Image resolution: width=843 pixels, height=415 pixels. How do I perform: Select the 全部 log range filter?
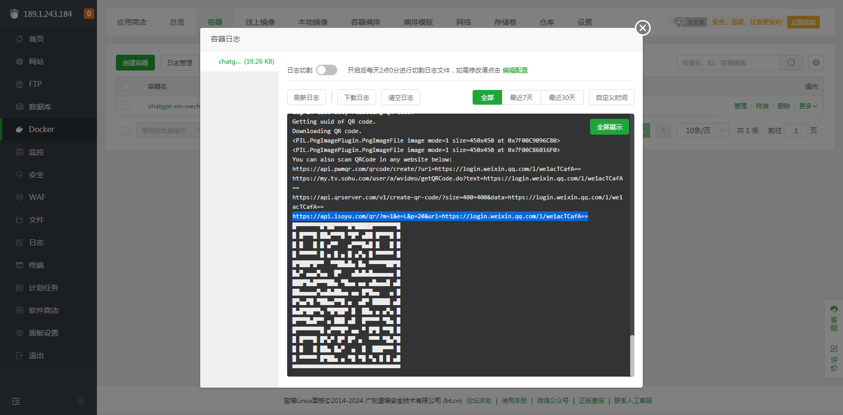[x=487, y=97]
